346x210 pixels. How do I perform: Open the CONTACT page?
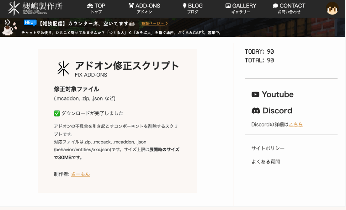289,8
